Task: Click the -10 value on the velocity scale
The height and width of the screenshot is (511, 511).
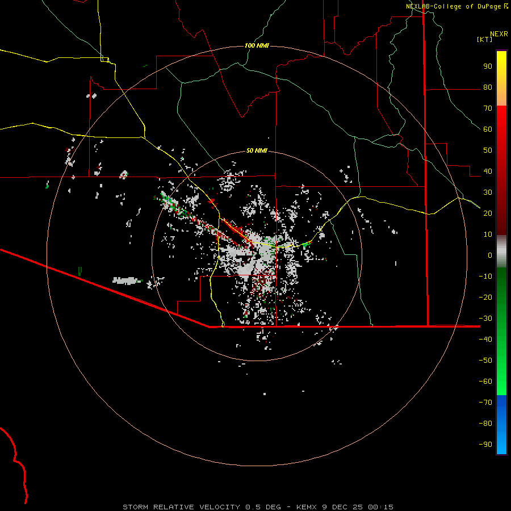Action: click(485, 277)
